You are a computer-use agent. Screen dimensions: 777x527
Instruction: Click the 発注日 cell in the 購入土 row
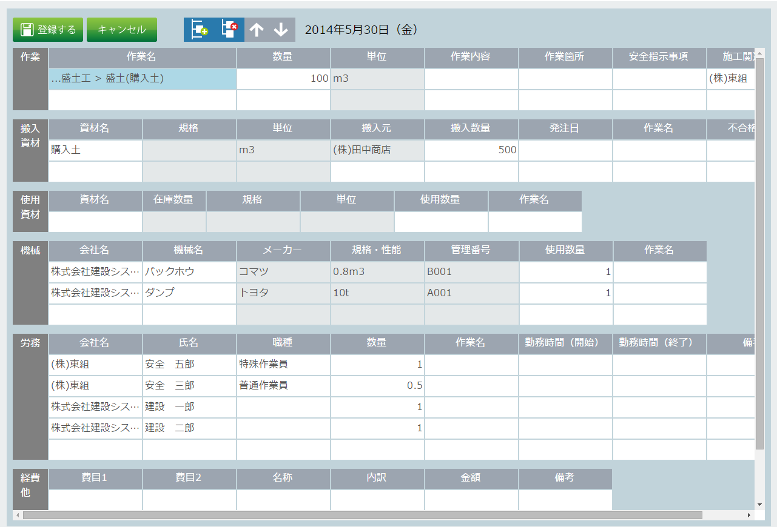pyautogui.click(x=565, y=150)
